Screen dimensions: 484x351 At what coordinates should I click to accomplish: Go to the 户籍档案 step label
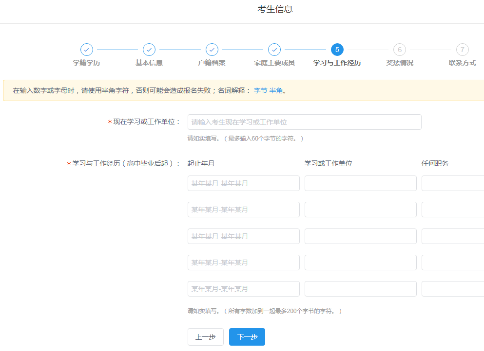click(x=212, y=63)
